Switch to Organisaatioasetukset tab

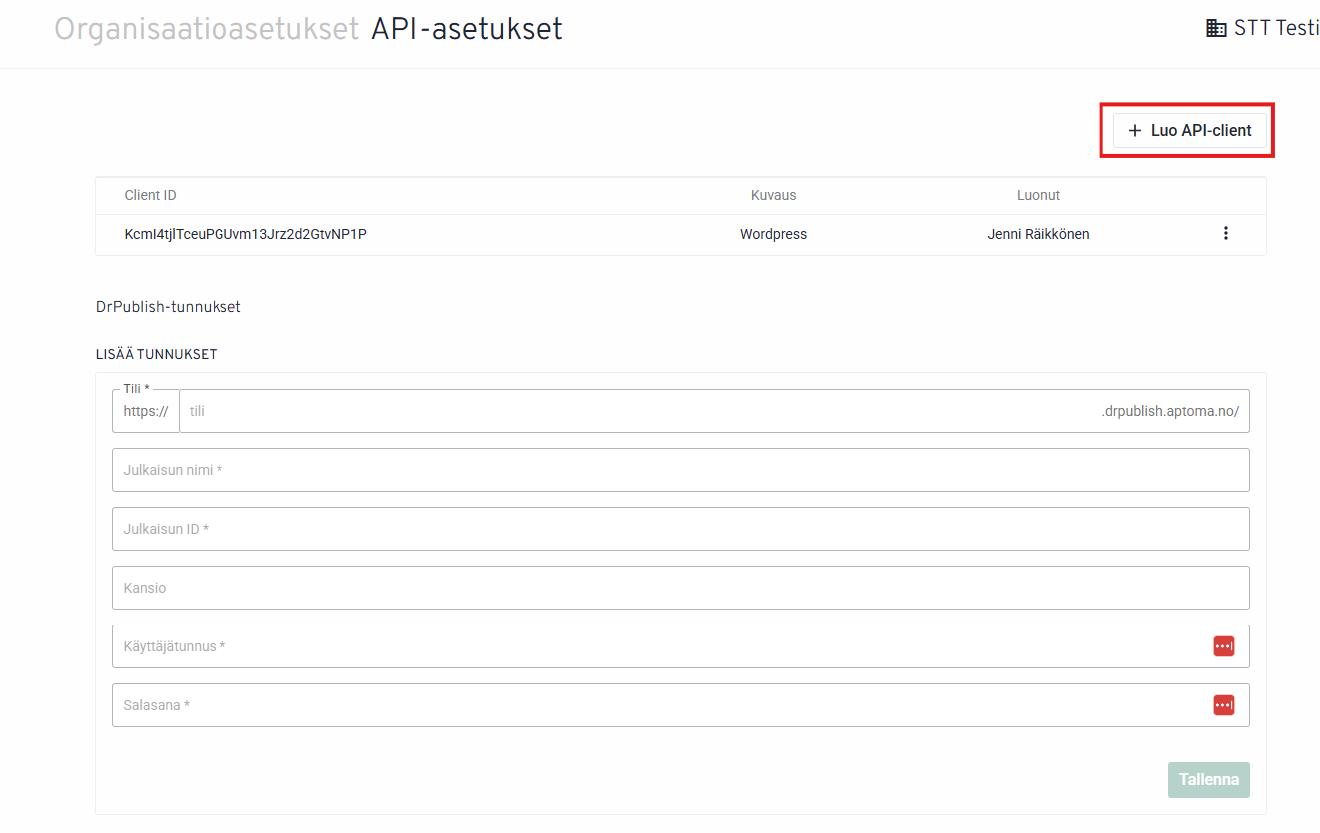point(206,29)
